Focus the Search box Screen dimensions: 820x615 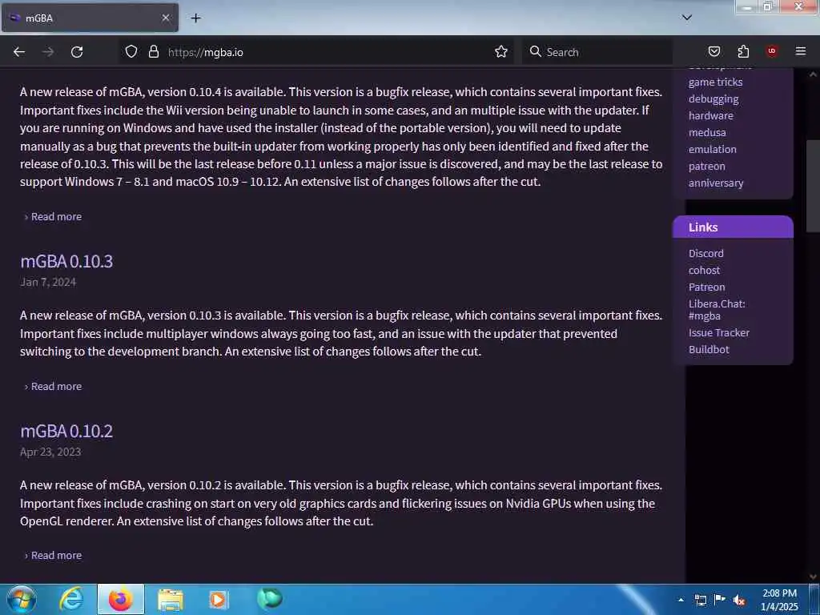597,52
